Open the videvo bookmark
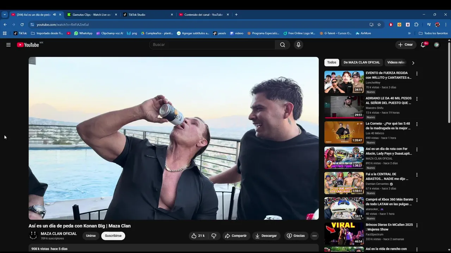Image resolution: width=451 pixels, height=253 pixels. click(237, 33)
